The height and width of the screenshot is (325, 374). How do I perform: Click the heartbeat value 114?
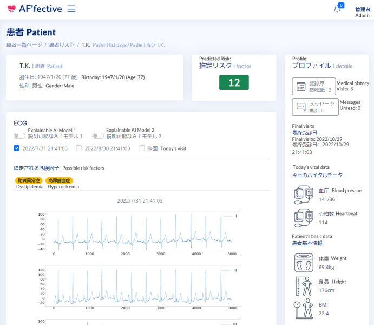coord(323,223)
